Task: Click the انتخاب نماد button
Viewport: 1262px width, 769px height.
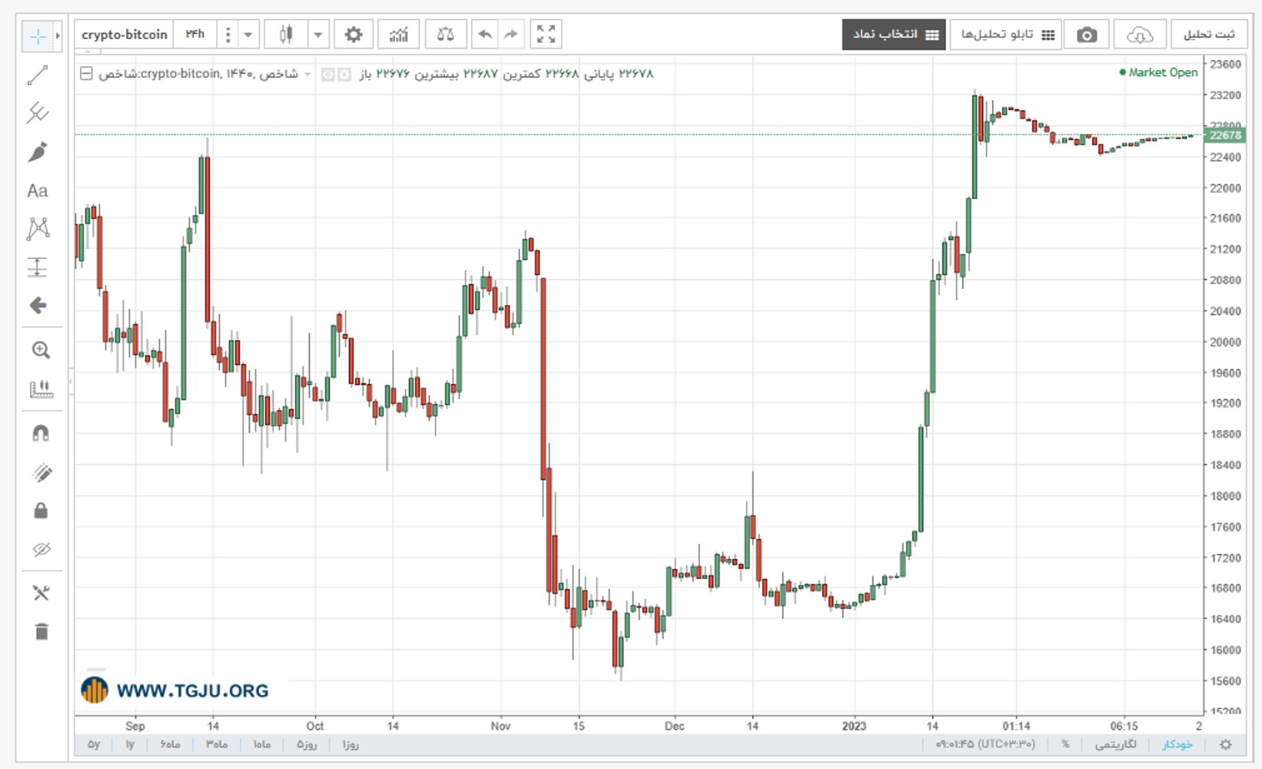Action: [x=894, y=35]
